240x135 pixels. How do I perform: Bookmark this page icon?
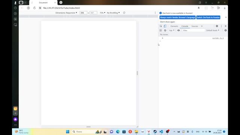click(x=199, y=8)
